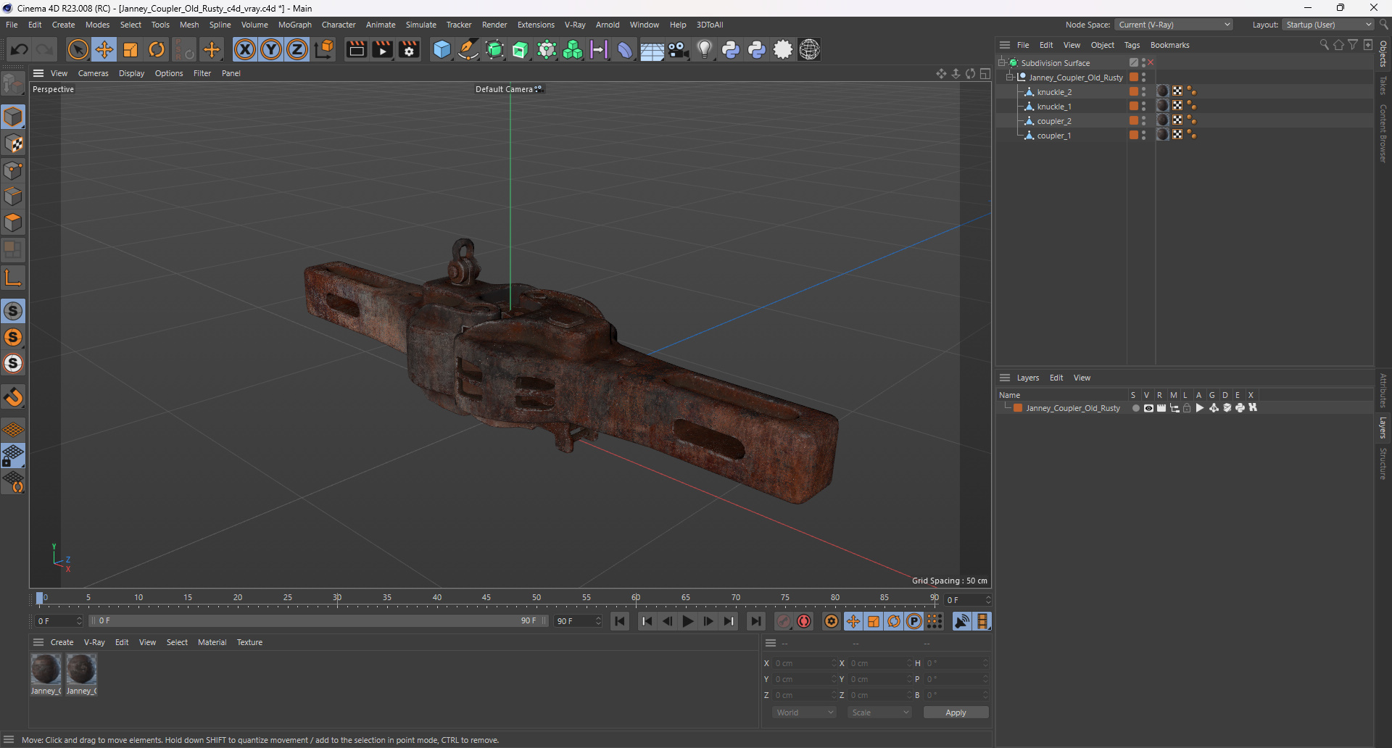Activate the Scale tool in toolbar
The image size is (1392, 748).
pos(130,49)
